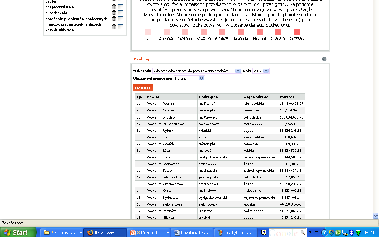Screen dimensions: 379x237
Task: Click the small square deskbar restore icon
Action: click(x=316, y=233)
